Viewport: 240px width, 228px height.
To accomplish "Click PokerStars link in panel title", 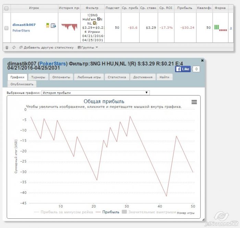I will tap(52, 64).
